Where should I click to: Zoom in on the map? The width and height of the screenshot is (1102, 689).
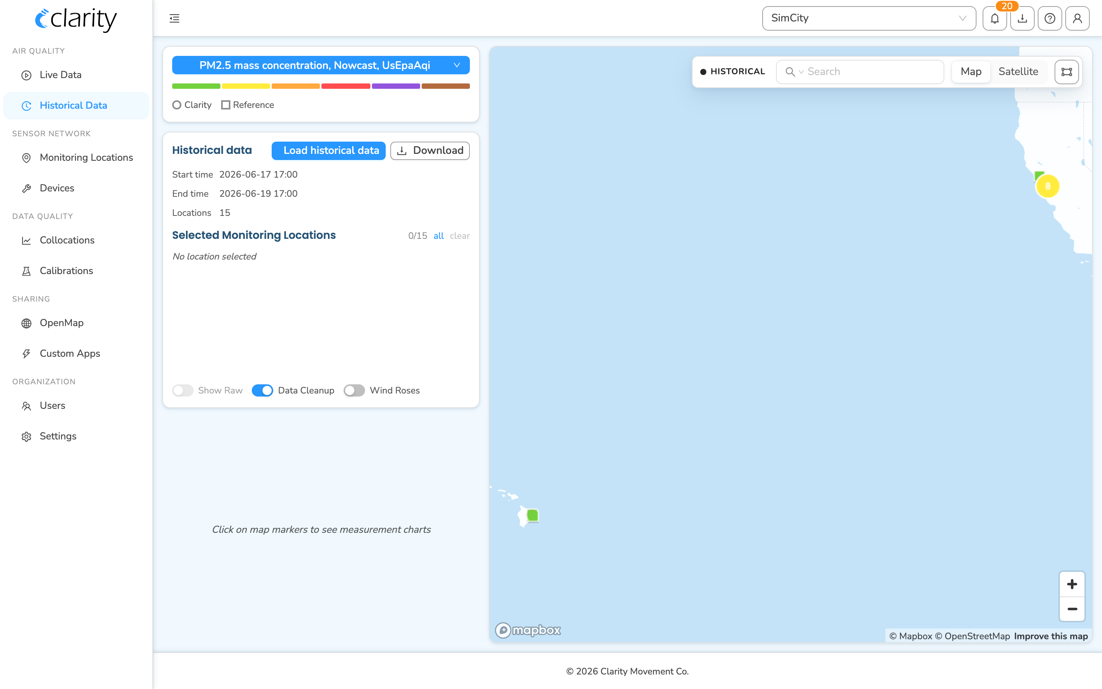coord(1072,584)
